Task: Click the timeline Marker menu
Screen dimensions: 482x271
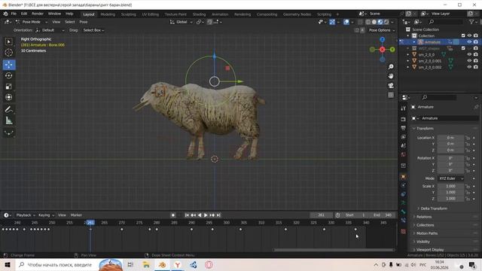Action: pos(76,215)
